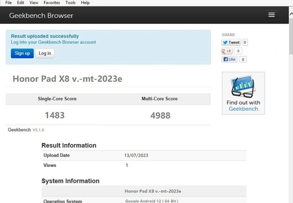The height and width of the screenshot is (203, 293).
Task: Select the multi-core score 4988
Action: [160, 116]
